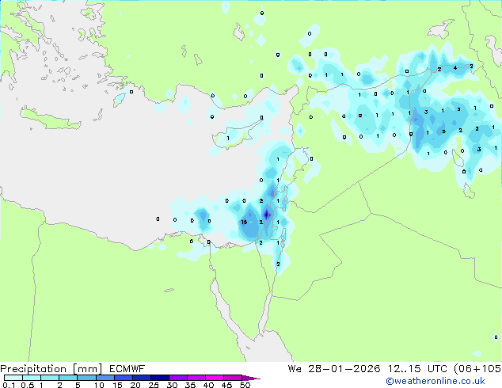Image resolution: width=502 pixels, height=388 pixels.
Task: Click the darkest blue precipitation core
Action: point(267,215)
